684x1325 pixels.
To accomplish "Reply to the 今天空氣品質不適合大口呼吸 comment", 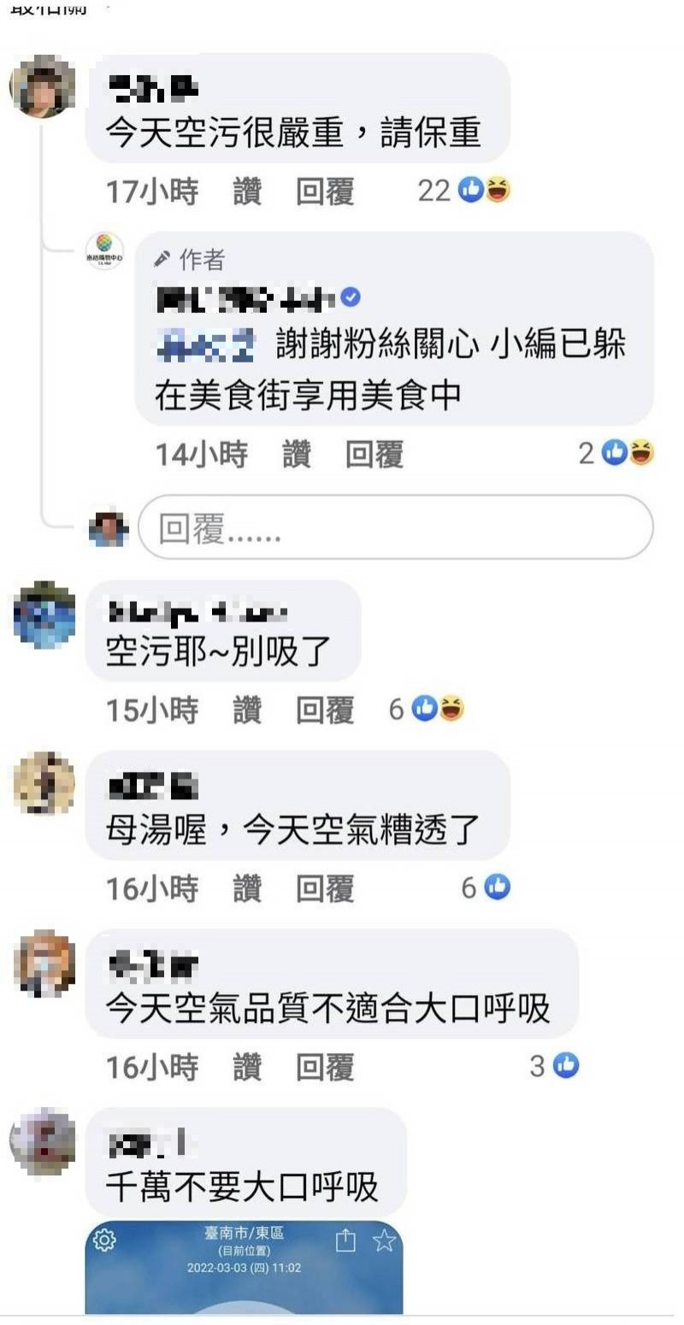I will click(x=325, y=1067).
